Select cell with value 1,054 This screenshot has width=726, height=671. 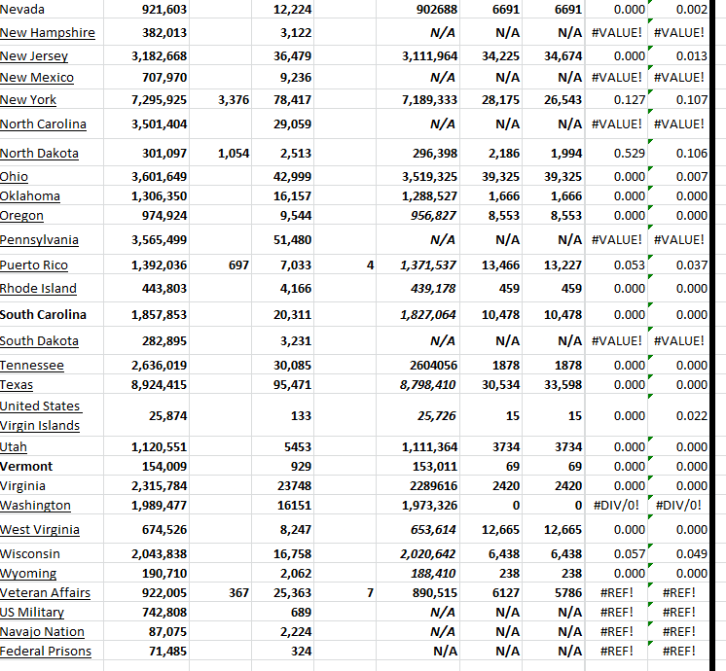220,154
